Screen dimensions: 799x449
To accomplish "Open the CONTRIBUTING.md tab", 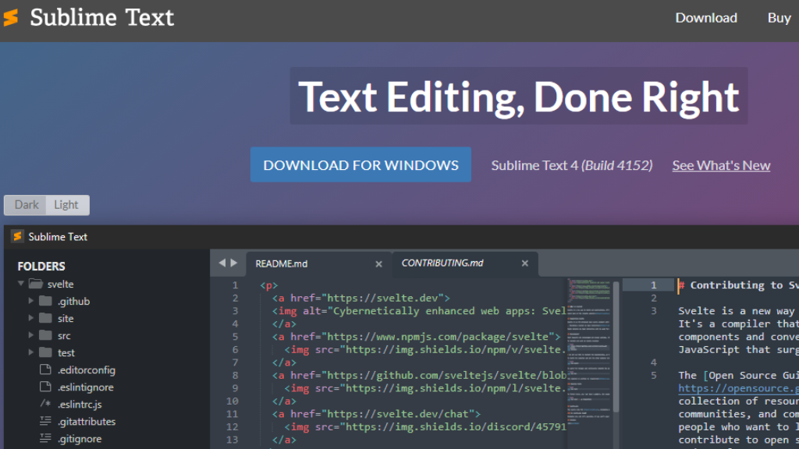I will [x=465, y=263].
